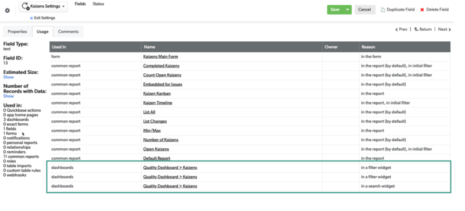This screenshot has height=211, width=465.
Task: Click the Duplicate Field page icon
Action: click(x=383, y=10)
